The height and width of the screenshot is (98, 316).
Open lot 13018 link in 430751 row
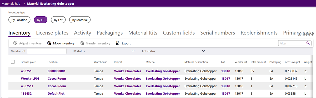226,71
